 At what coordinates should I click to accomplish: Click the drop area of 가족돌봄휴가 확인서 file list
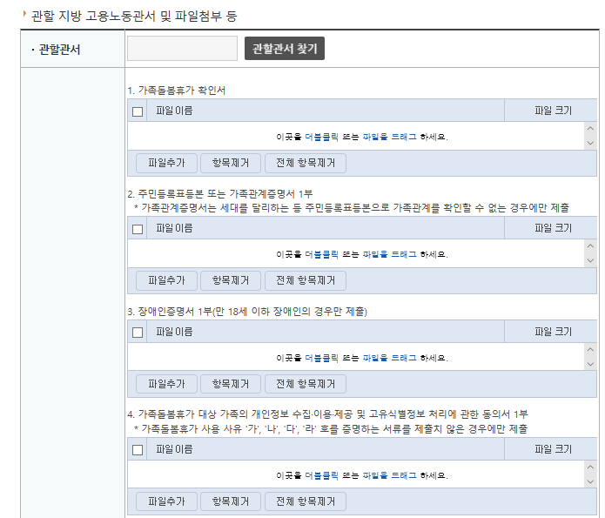click(356, 136)
